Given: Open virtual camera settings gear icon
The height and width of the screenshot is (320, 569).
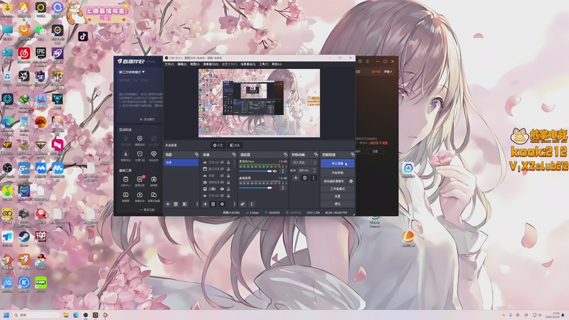Looking at the screenshot, I should tap(351, 181).
